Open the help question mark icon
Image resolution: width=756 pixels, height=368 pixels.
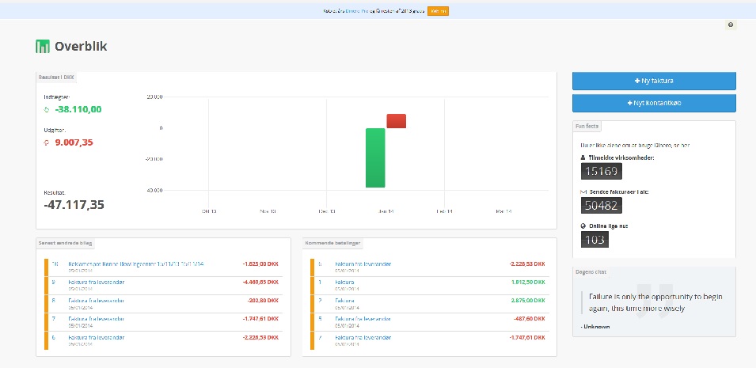click(x=730, y=25)
